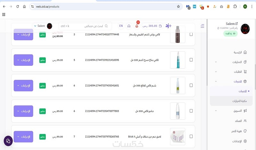The width and height of the screenshot is (256, 150).
Task: Click the product search input field
Action: point(85,26)
